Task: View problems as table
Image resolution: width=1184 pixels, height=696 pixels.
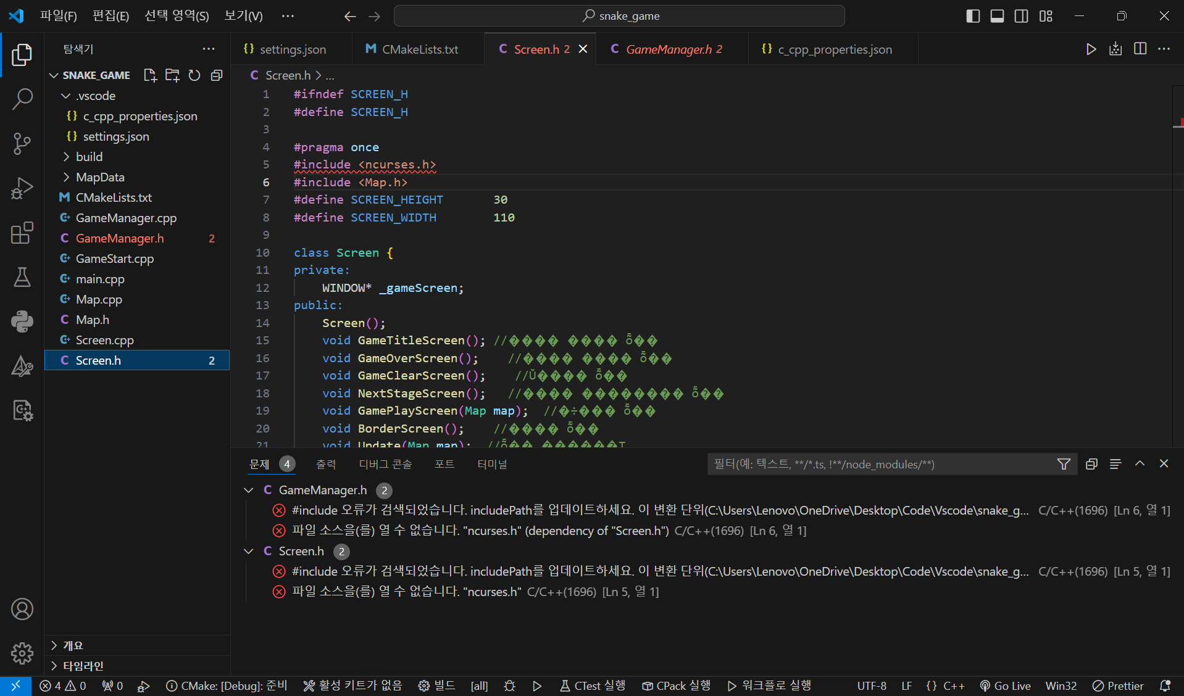Action: [x=1115, y=464]
